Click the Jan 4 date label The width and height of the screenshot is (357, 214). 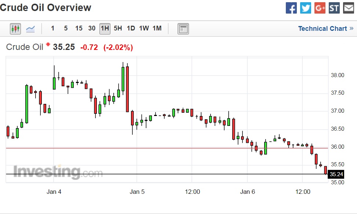(54, 192)
